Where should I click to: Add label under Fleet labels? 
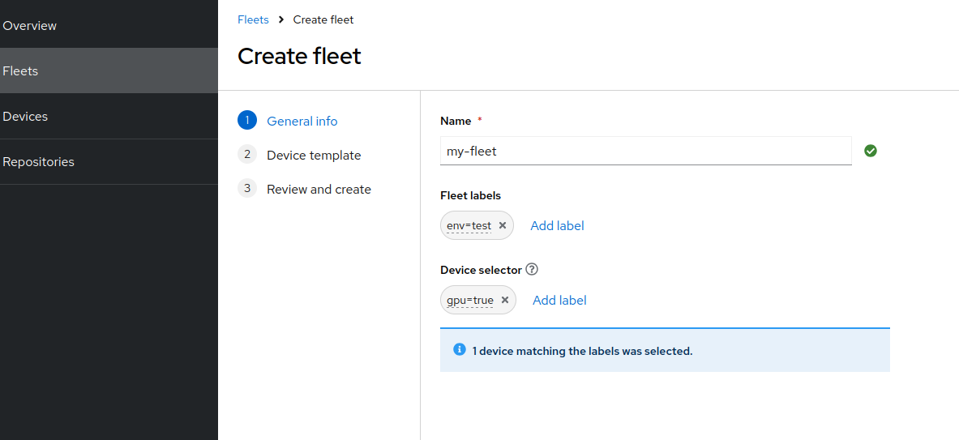(x=557, y=226)
